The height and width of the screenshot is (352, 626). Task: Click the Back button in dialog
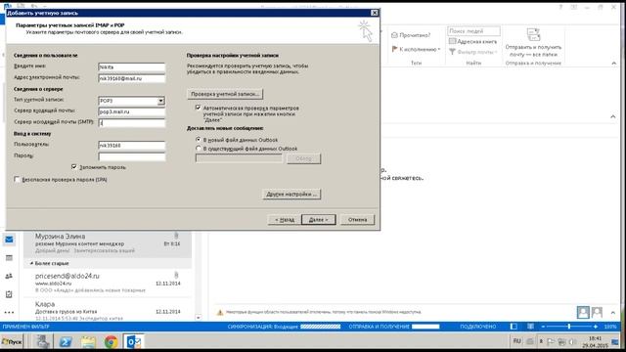285,219
